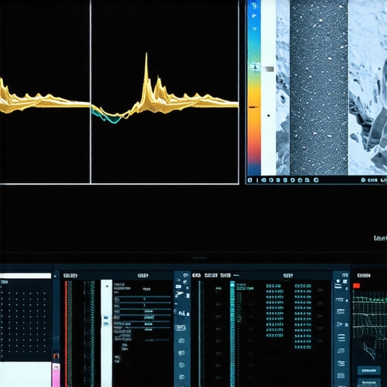Image resolution: width=387 pixels, height=387 pixels.
Task: Click the first blue button below the green chart
Action: click(x=369, y=370)
